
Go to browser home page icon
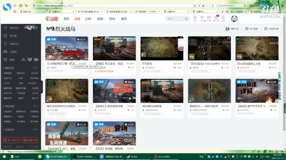15,11
